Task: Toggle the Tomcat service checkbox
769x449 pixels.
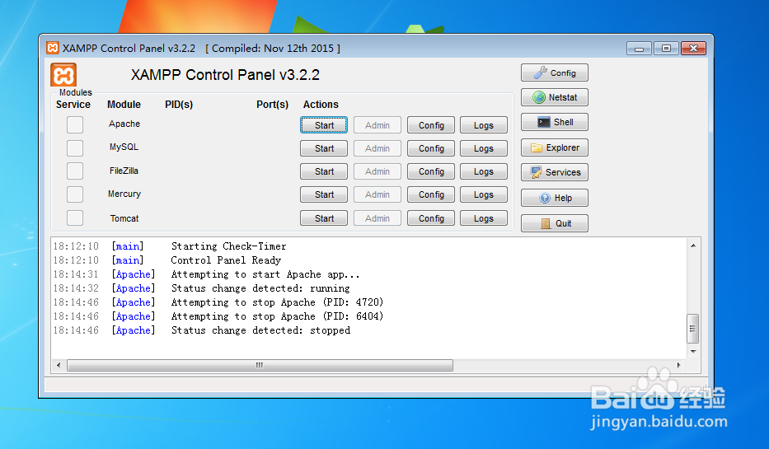Action: 75,217
